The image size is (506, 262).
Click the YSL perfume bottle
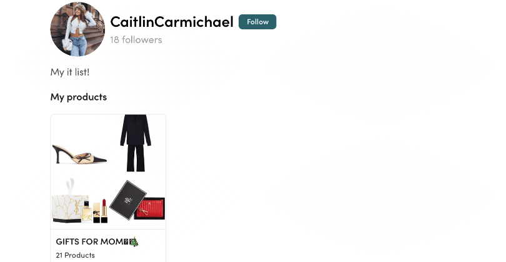(86, 211)
